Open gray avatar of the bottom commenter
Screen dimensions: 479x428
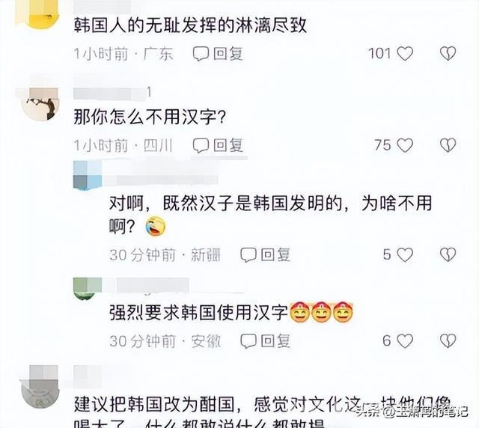pos(40,388)
